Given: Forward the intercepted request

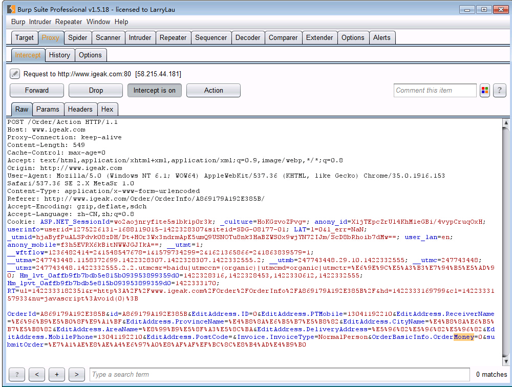Looking at the screenshot, I should (x=37, y=91).
